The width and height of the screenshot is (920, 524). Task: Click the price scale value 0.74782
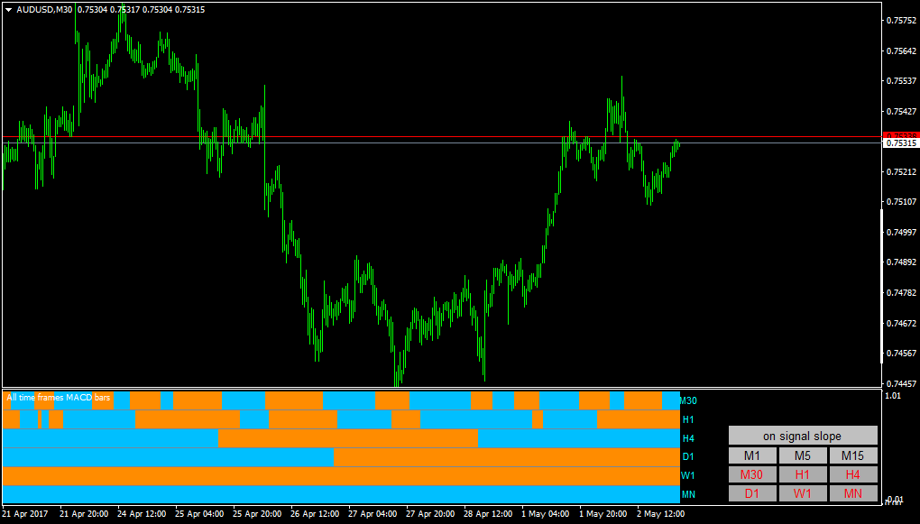click(902, 293)
